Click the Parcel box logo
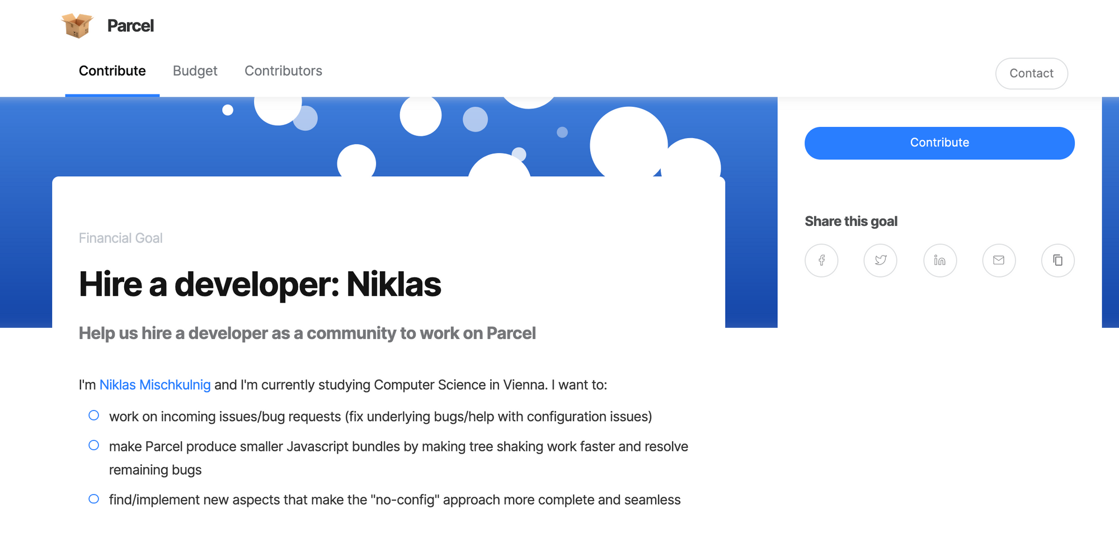 (77, 26)
